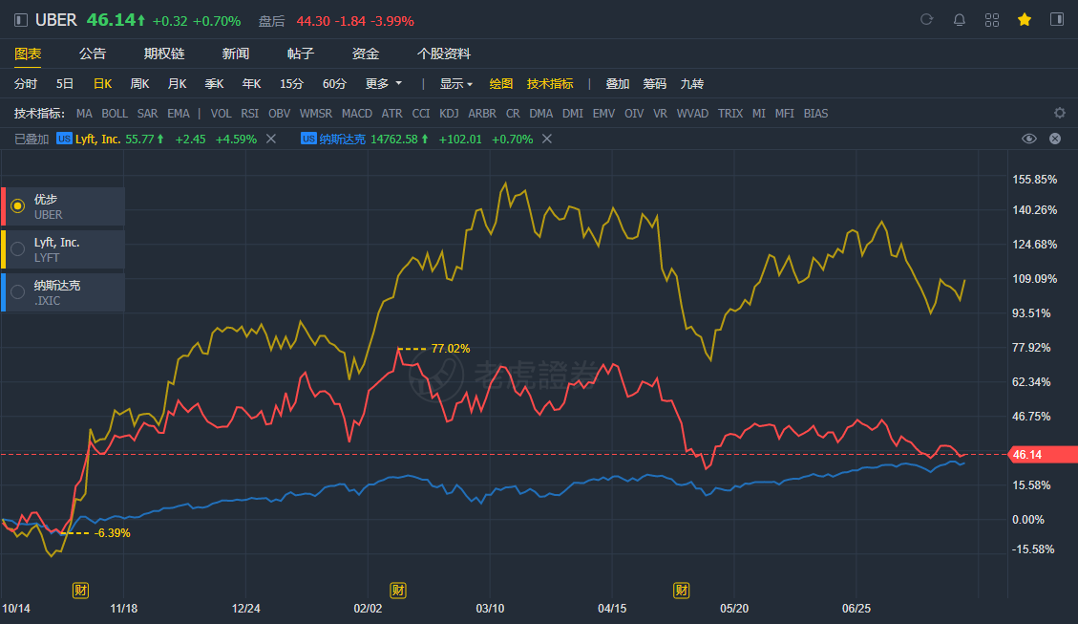Enable the BOLL indicator
1078x624 pixels.
[115, 114]
